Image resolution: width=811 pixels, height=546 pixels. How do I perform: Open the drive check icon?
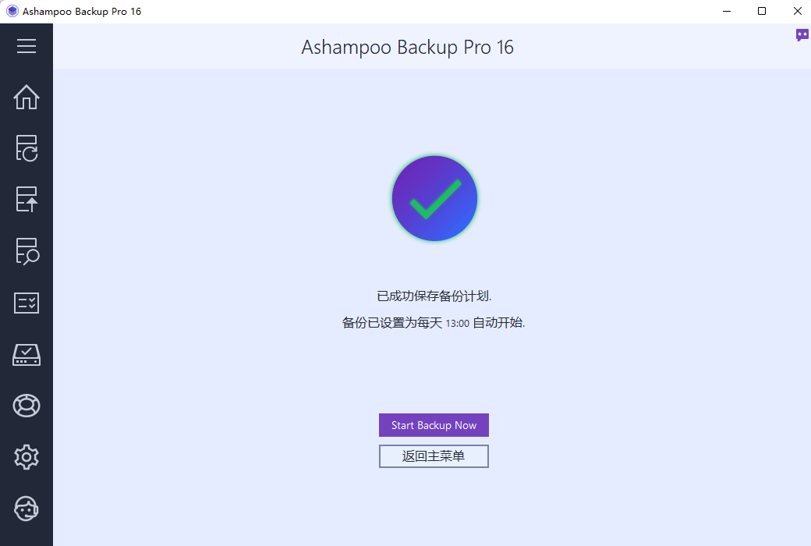point(27,355)
